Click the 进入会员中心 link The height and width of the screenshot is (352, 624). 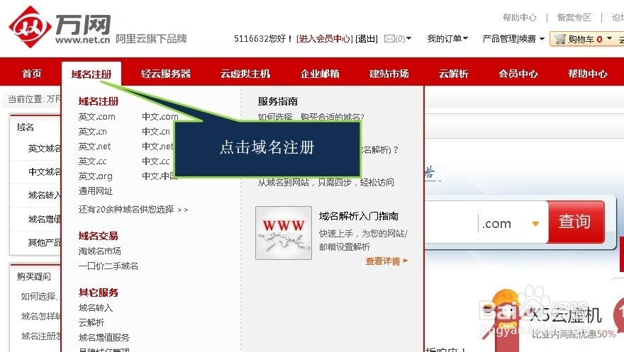(x=325, y=38)
